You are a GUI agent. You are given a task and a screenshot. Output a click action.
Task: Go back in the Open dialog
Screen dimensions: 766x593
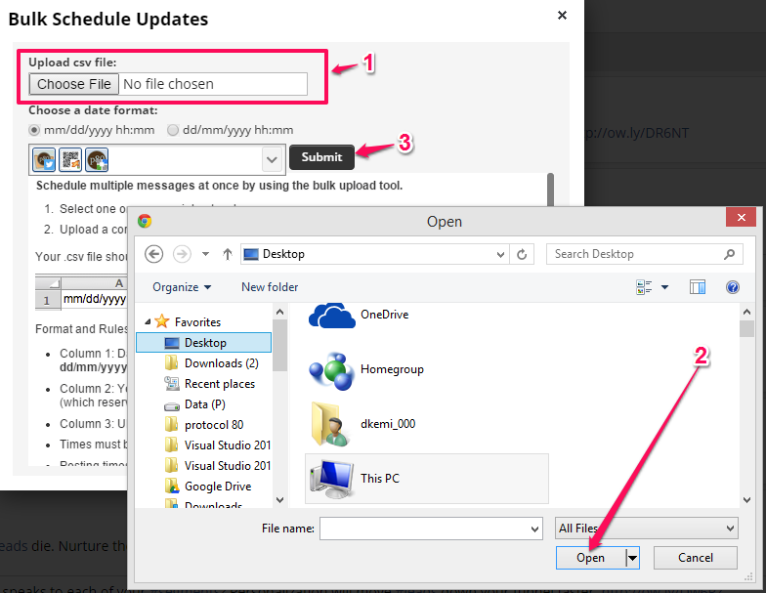(x=153, y=254)
